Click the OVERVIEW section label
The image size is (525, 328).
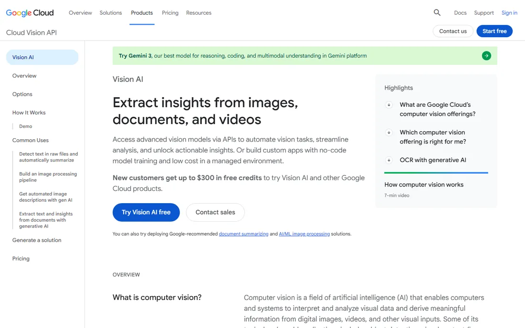[x=126, y=275]
